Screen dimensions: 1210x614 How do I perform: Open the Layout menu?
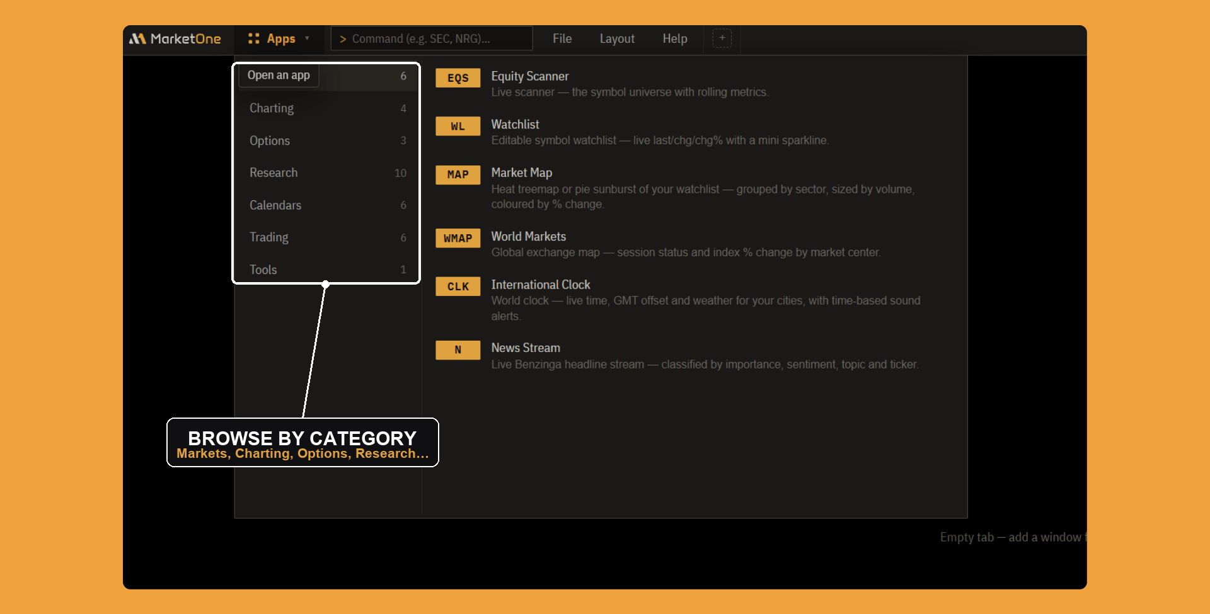point(617,39)
